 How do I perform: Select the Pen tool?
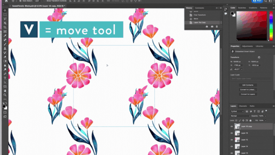[5, 74]
